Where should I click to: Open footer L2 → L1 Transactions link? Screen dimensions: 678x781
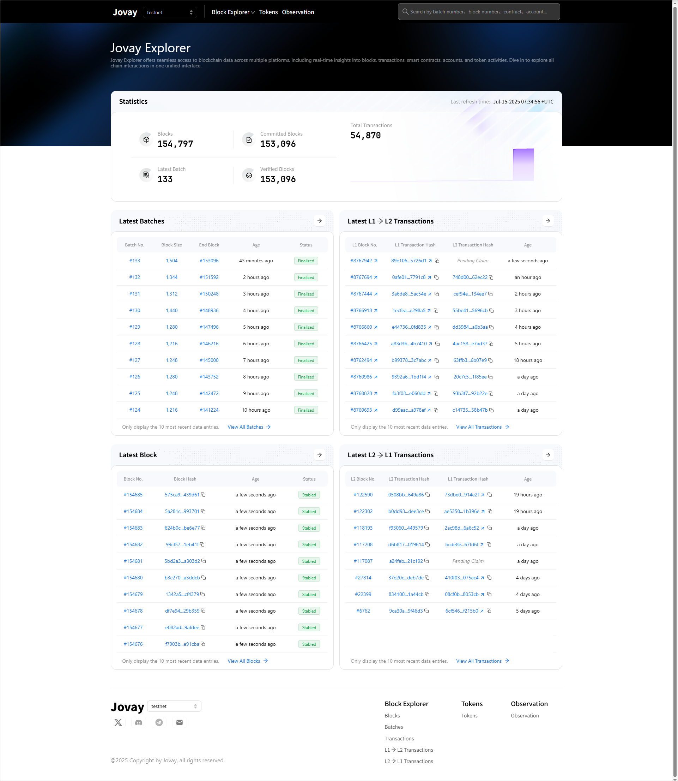[408, 761]
